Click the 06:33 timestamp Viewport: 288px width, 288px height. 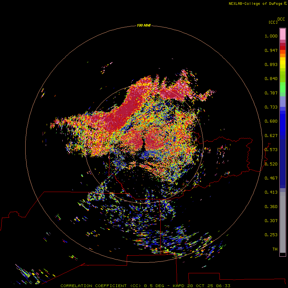pos(223,286)
